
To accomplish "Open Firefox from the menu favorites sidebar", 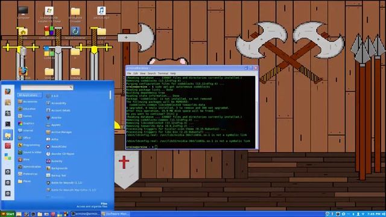I will (8, 91).
